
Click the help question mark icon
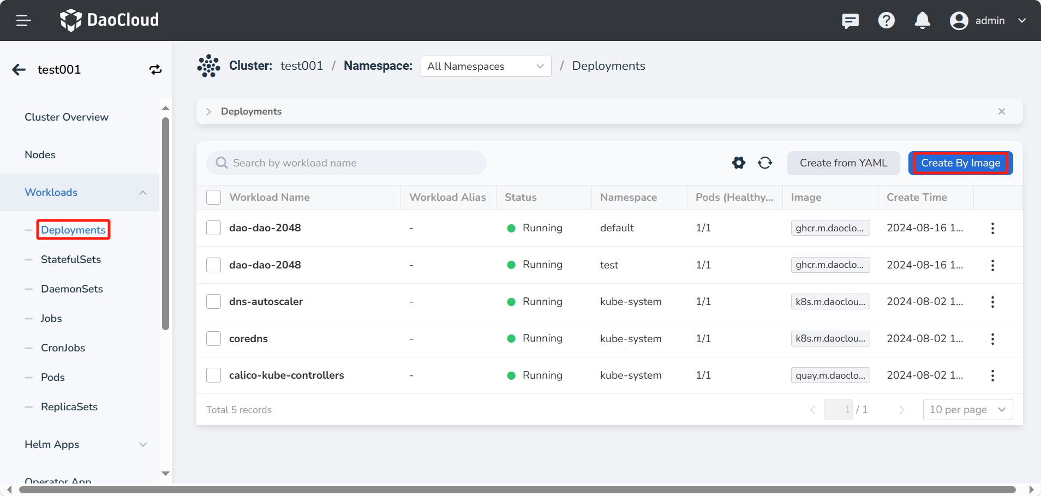point(886,21)
